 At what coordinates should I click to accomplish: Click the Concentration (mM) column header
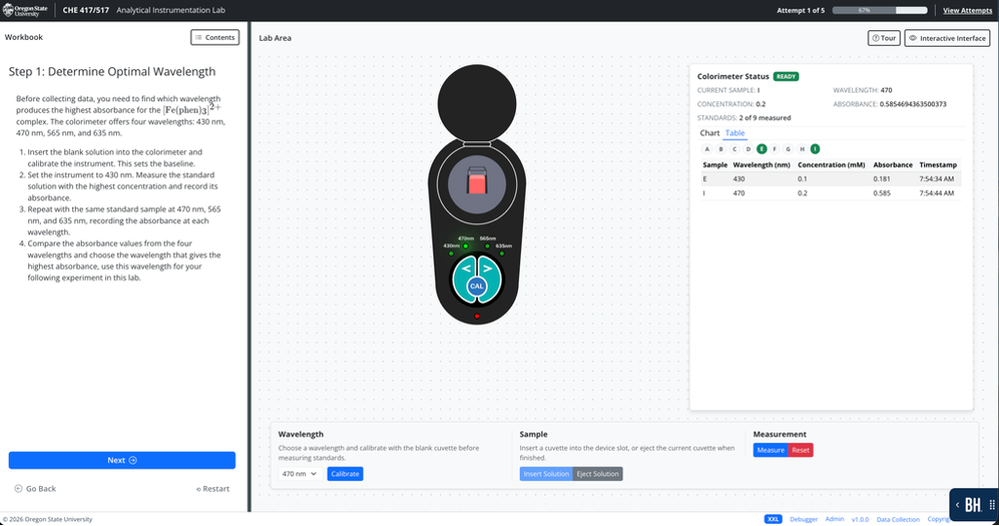coord(832,166)
